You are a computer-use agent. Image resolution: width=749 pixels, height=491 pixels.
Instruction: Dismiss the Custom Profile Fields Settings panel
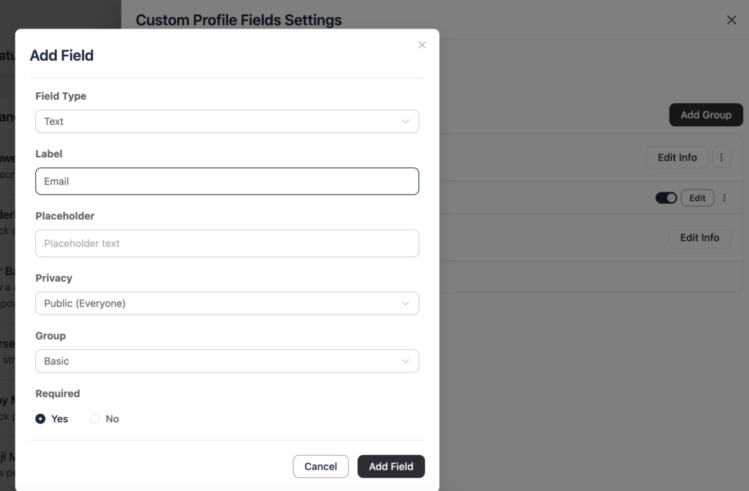[x=731, y=20]
